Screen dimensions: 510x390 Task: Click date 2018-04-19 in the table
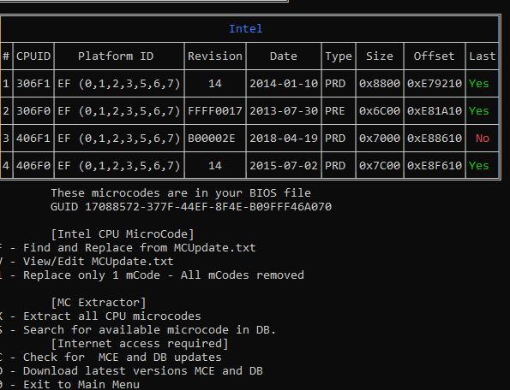284,139
